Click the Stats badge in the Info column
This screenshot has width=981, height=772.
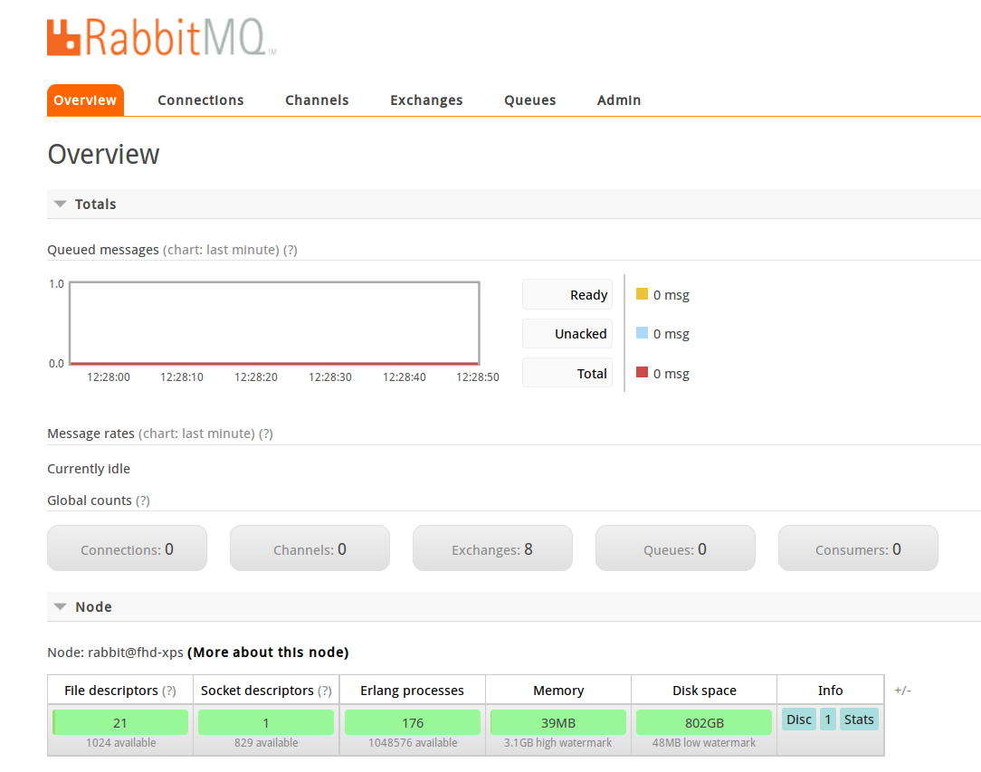pyautogui.click(x=858, y=719)
